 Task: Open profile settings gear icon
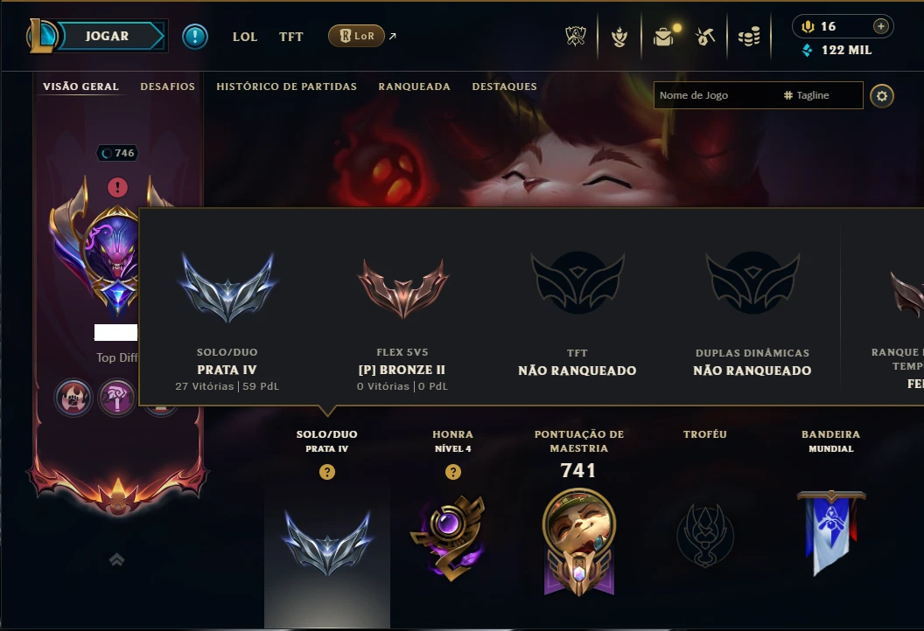tap(882, 96)
